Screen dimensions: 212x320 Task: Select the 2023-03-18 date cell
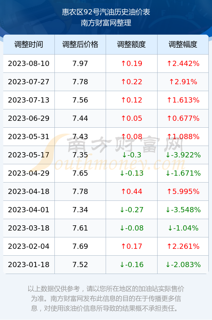coord(29,228)
